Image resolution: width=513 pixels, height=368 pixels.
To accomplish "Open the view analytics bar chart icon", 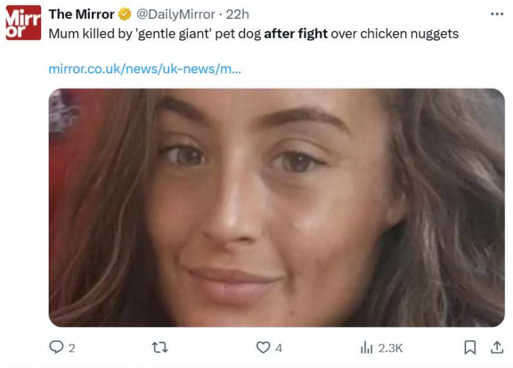I will coord(367,347).
